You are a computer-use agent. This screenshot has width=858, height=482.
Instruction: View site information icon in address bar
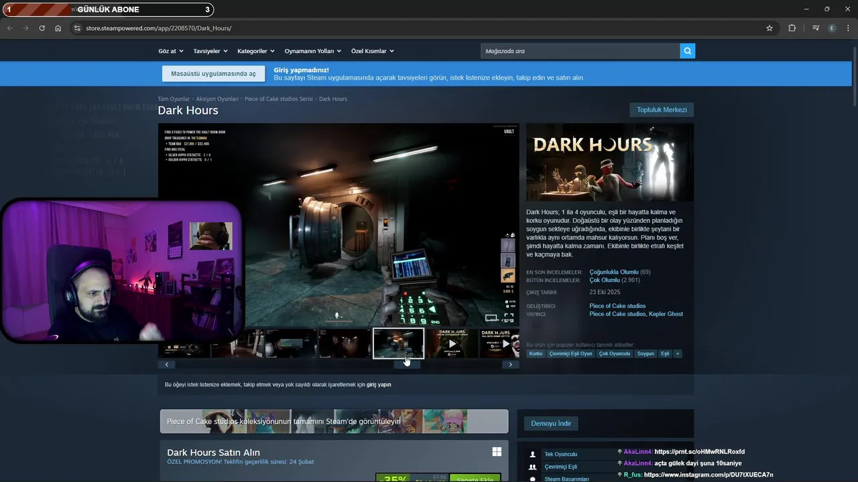(x=77, y=28)
